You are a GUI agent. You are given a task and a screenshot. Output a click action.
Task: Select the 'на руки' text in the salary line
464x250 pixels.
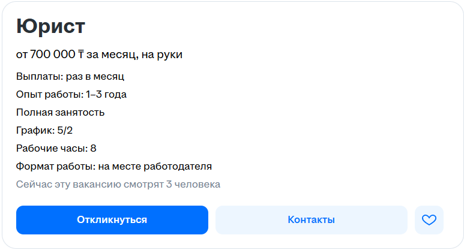(162, 55)
